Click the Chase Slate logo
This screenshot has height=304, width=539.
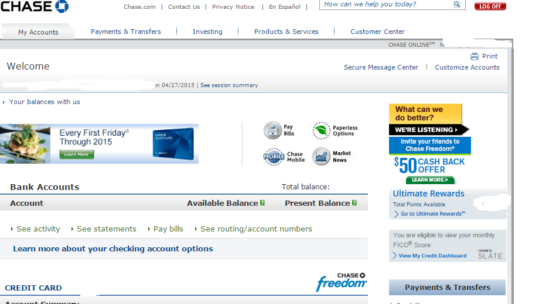tap(490, 254)
